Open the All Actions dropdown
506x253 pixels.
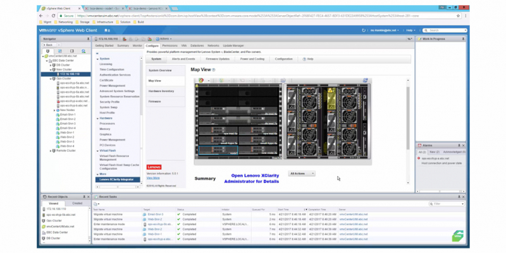point(302,174)
